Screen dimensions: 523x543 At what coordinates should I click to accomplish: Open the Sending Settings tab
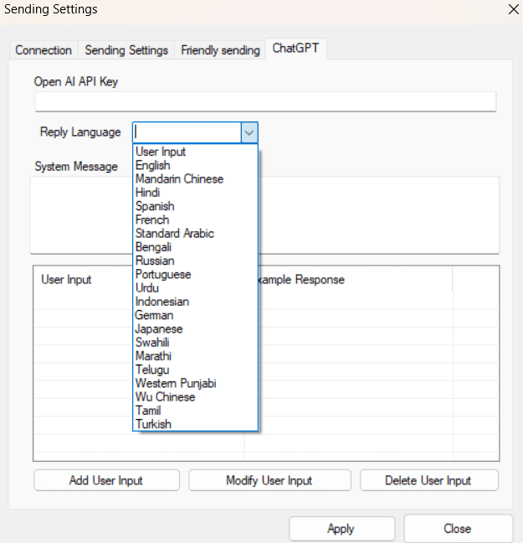126,50
